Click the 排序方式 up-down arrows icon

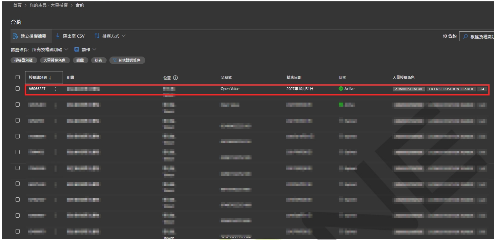97,36
